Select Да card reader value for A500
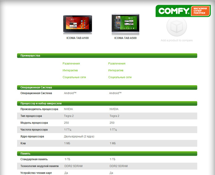This screenshot has height=175, width=215. click(x=111, y=173)
